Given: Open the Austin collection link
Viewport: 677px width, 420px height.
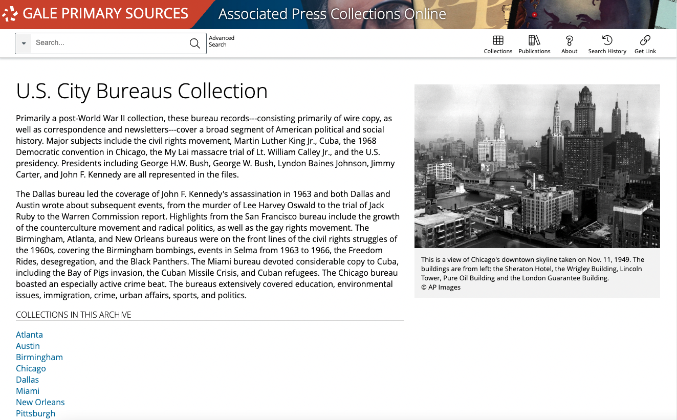Looking at the screenshot, I should [28, 346].
